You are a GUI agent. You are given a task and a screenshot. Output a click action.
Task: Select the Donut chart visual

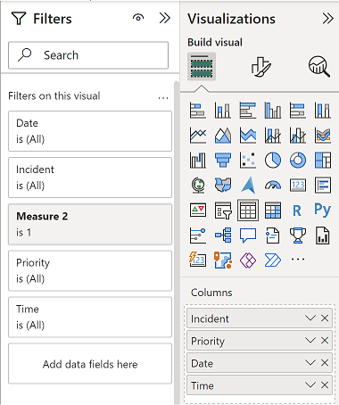coord(298,160)
